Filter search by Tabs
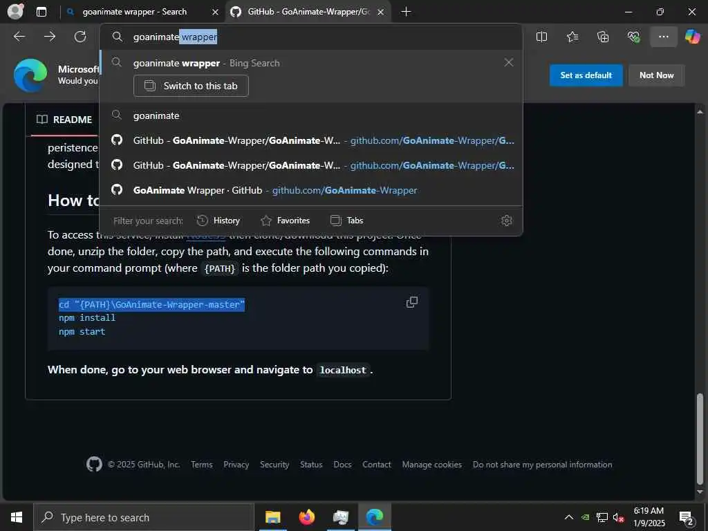 [x=347, y=221]
